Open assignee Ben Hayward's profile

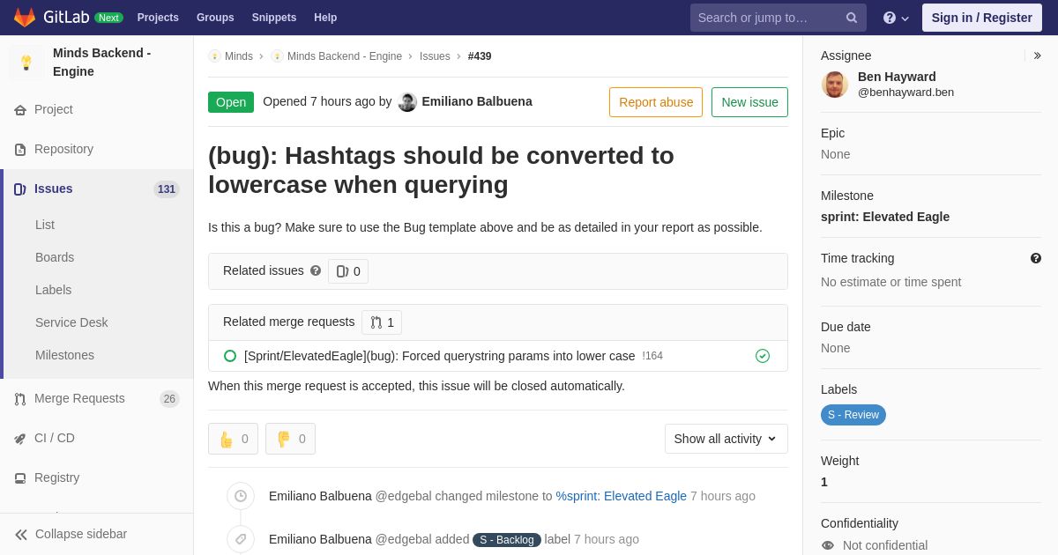tap(897, 77)
